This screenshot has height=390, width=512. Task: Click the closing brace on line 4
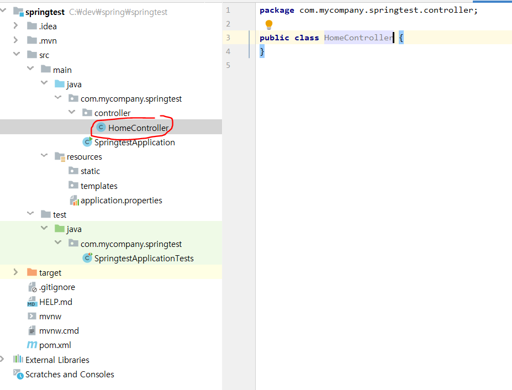click(262, 51)
